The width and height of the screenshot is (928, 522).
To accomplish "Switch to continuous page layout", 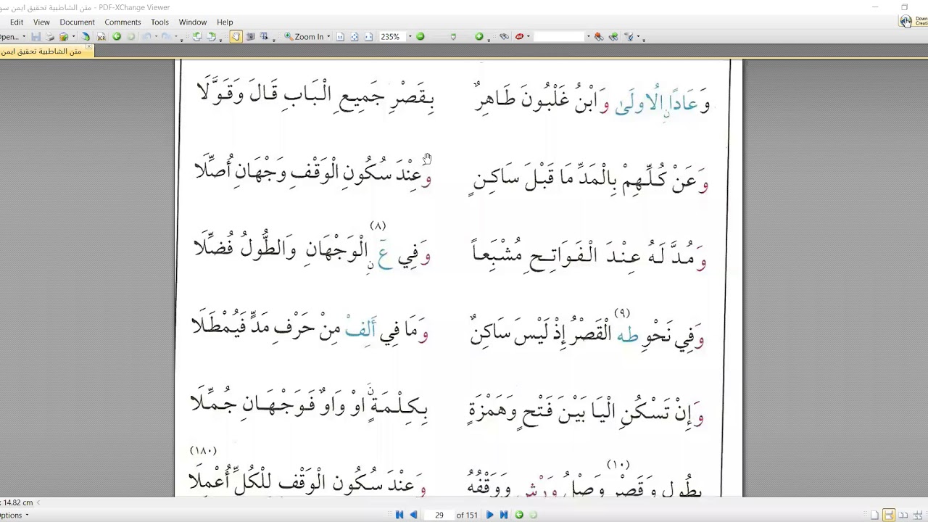I will [x=889, y=515].
